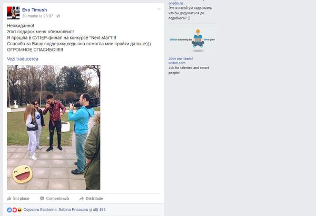Click the post options chevron arrow
The height and width of the screenshot is (216, 316).
pos(159,9)
